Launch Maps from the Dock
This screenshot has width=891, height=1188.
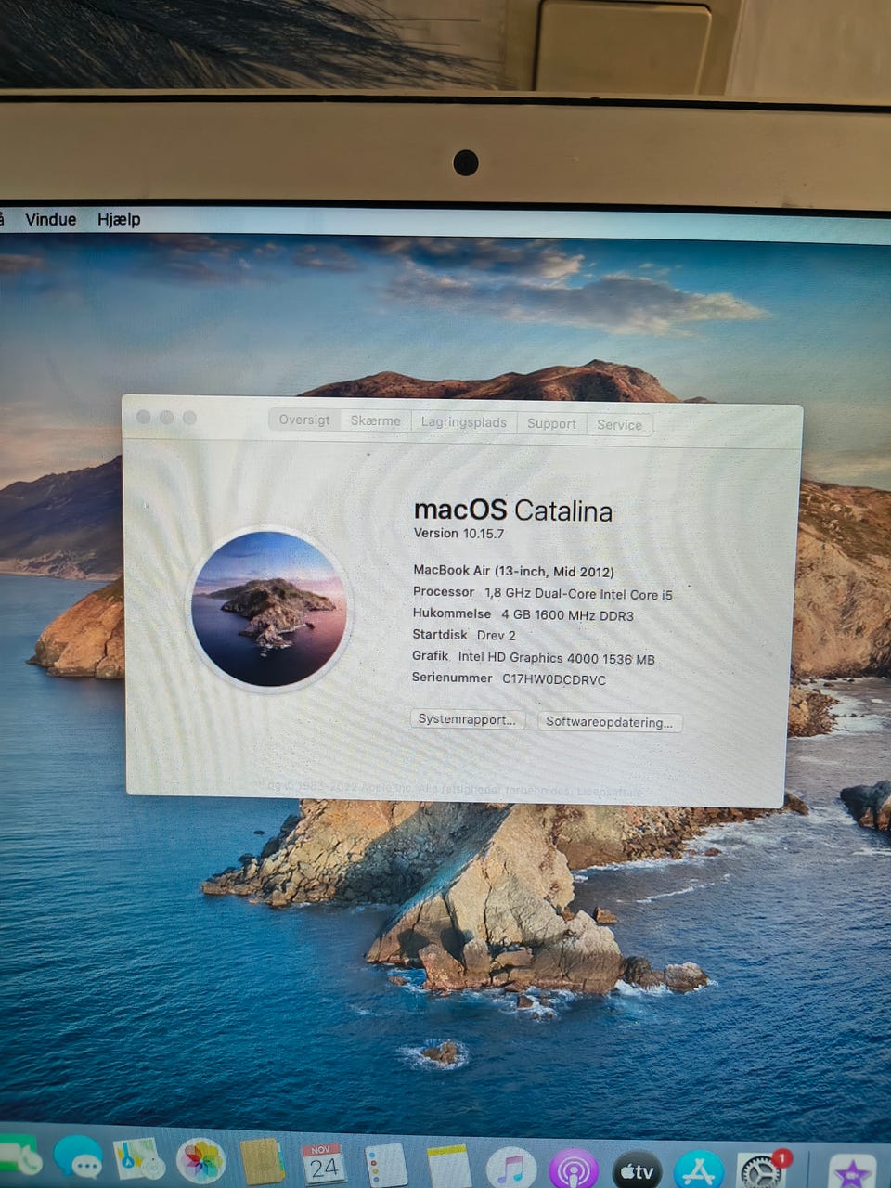point(139,1160)
